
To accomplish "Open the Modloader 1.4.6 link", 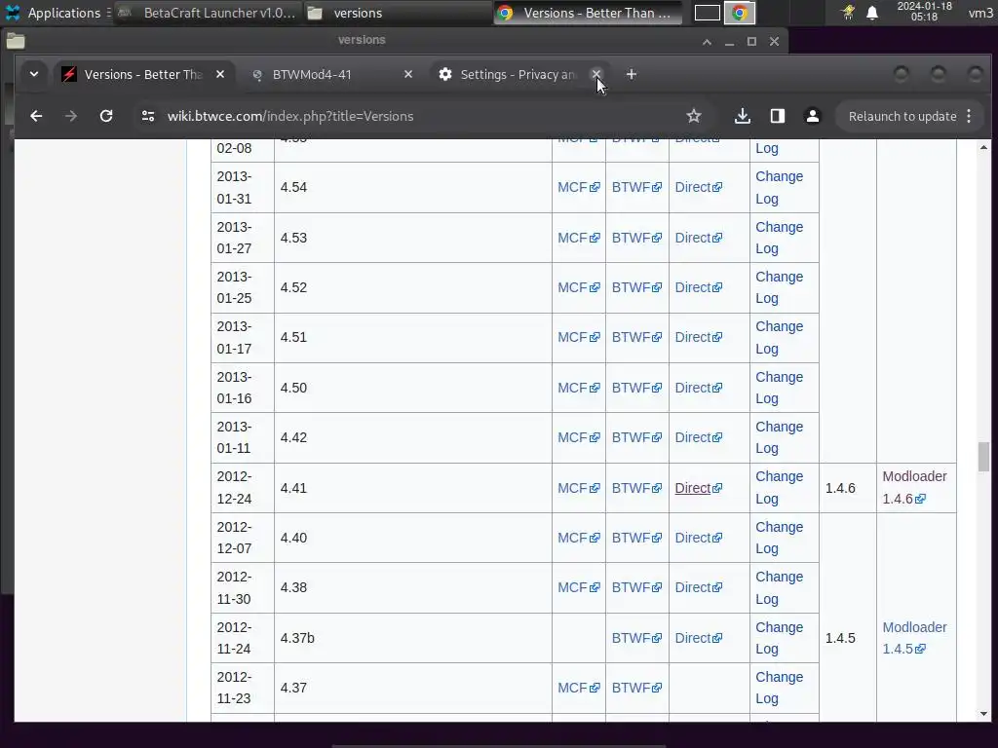I will 914,487.
